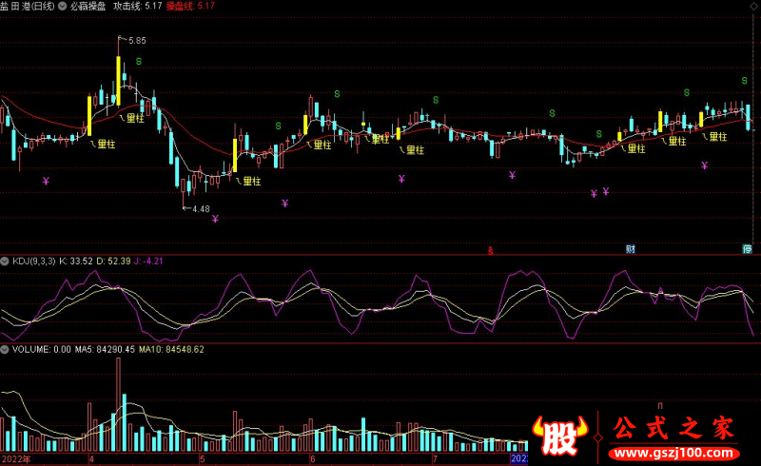This screenshot has height=466, width=761.
Task: Click the MA5: 84290.45 volume label
Action: pyautogui.click(x=105, y=350)
